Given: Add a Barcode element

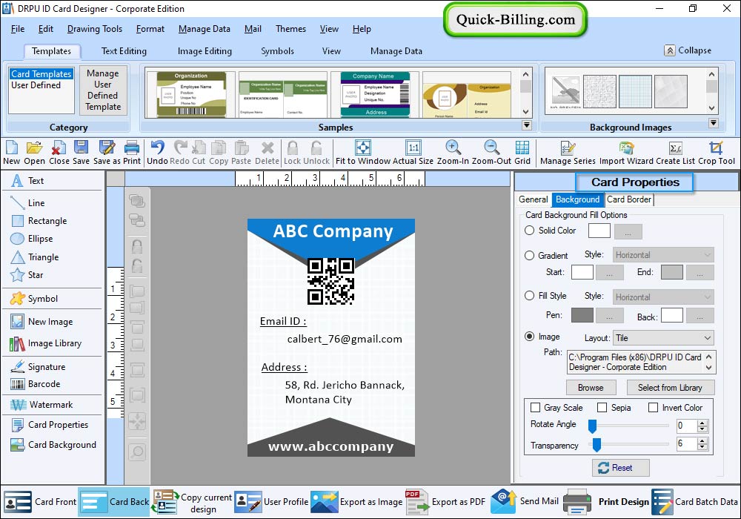Looking at the screenshot, I should pyautogui.click(x=35, y=384).
